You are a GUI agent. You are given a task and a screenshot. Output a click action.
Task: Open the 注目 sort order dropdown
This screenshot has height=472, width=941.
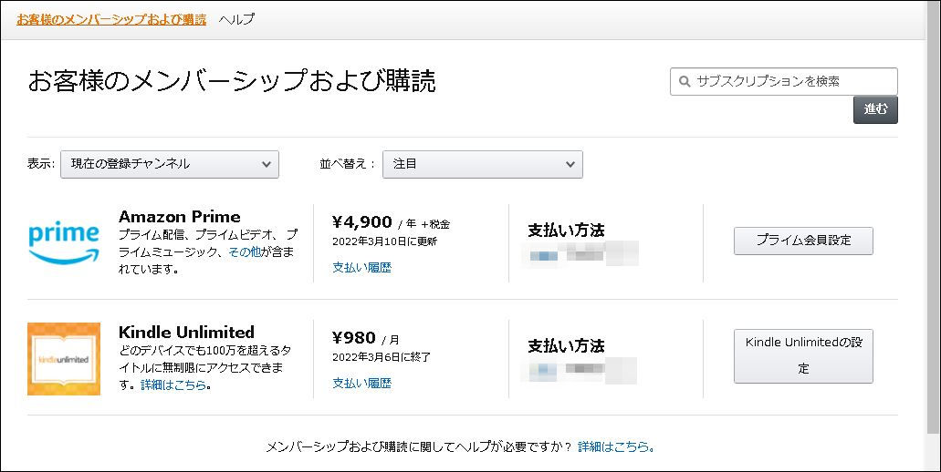click(x=483, y=164)
